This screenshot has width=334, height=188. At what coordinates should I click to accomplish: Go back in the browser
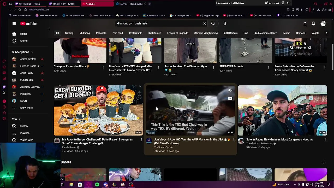[10, 10]
